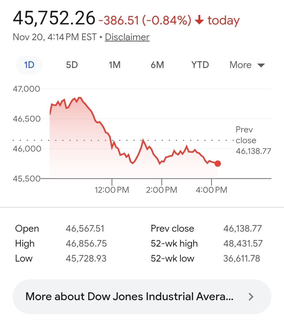Viewport: 284px width, 323px height.
Task: Open the Disclaimer link
Action: click(127, 37)
